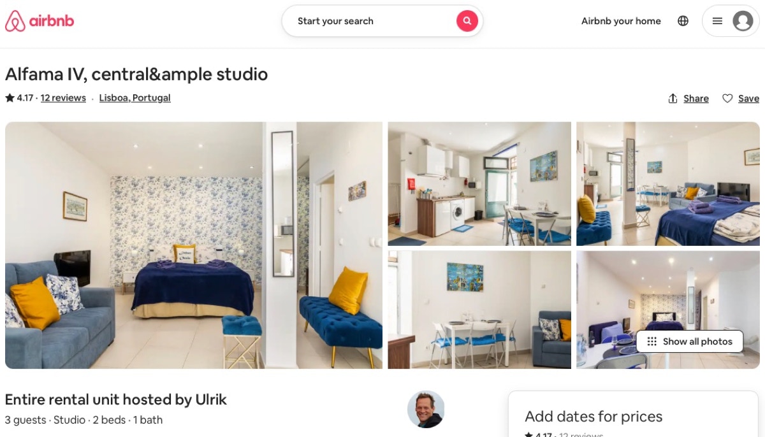Open the large bedroom main photo
This screenshot has height=437, width=765.
pos(194,245)
